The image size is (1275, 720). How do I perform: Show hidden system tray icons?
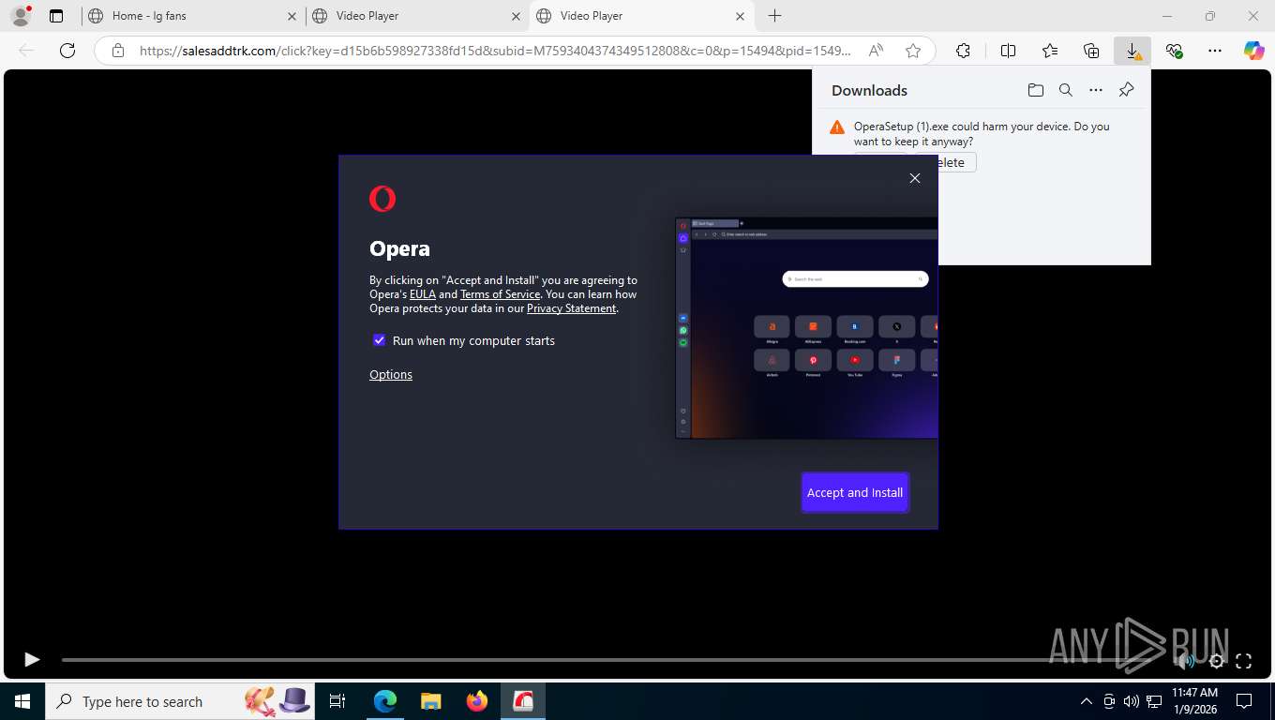pyautogui.click(x=1087, y=701)
